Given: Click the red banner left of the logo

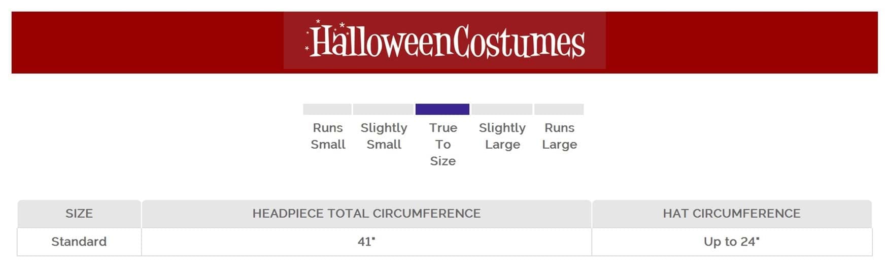Looking at the screenshot, I should coord(147,43).
